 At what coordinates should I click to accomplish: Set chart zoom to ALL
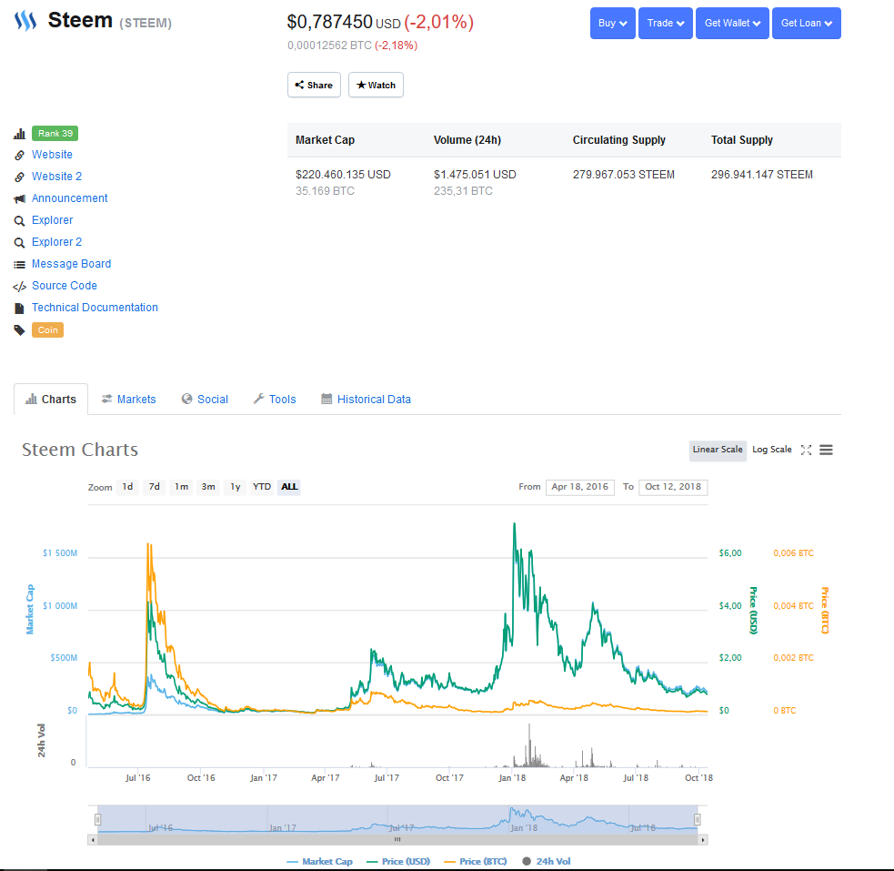[289, 487]
